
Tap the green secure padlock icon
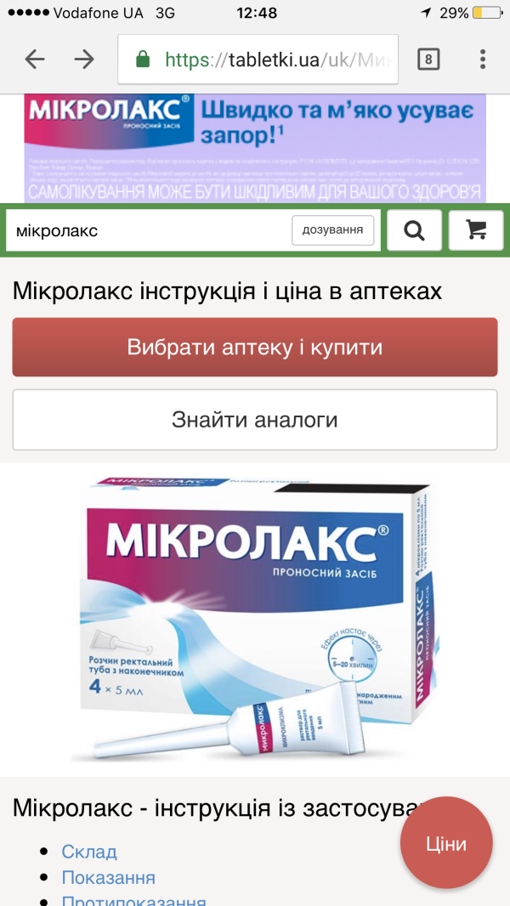coord(143,59)
